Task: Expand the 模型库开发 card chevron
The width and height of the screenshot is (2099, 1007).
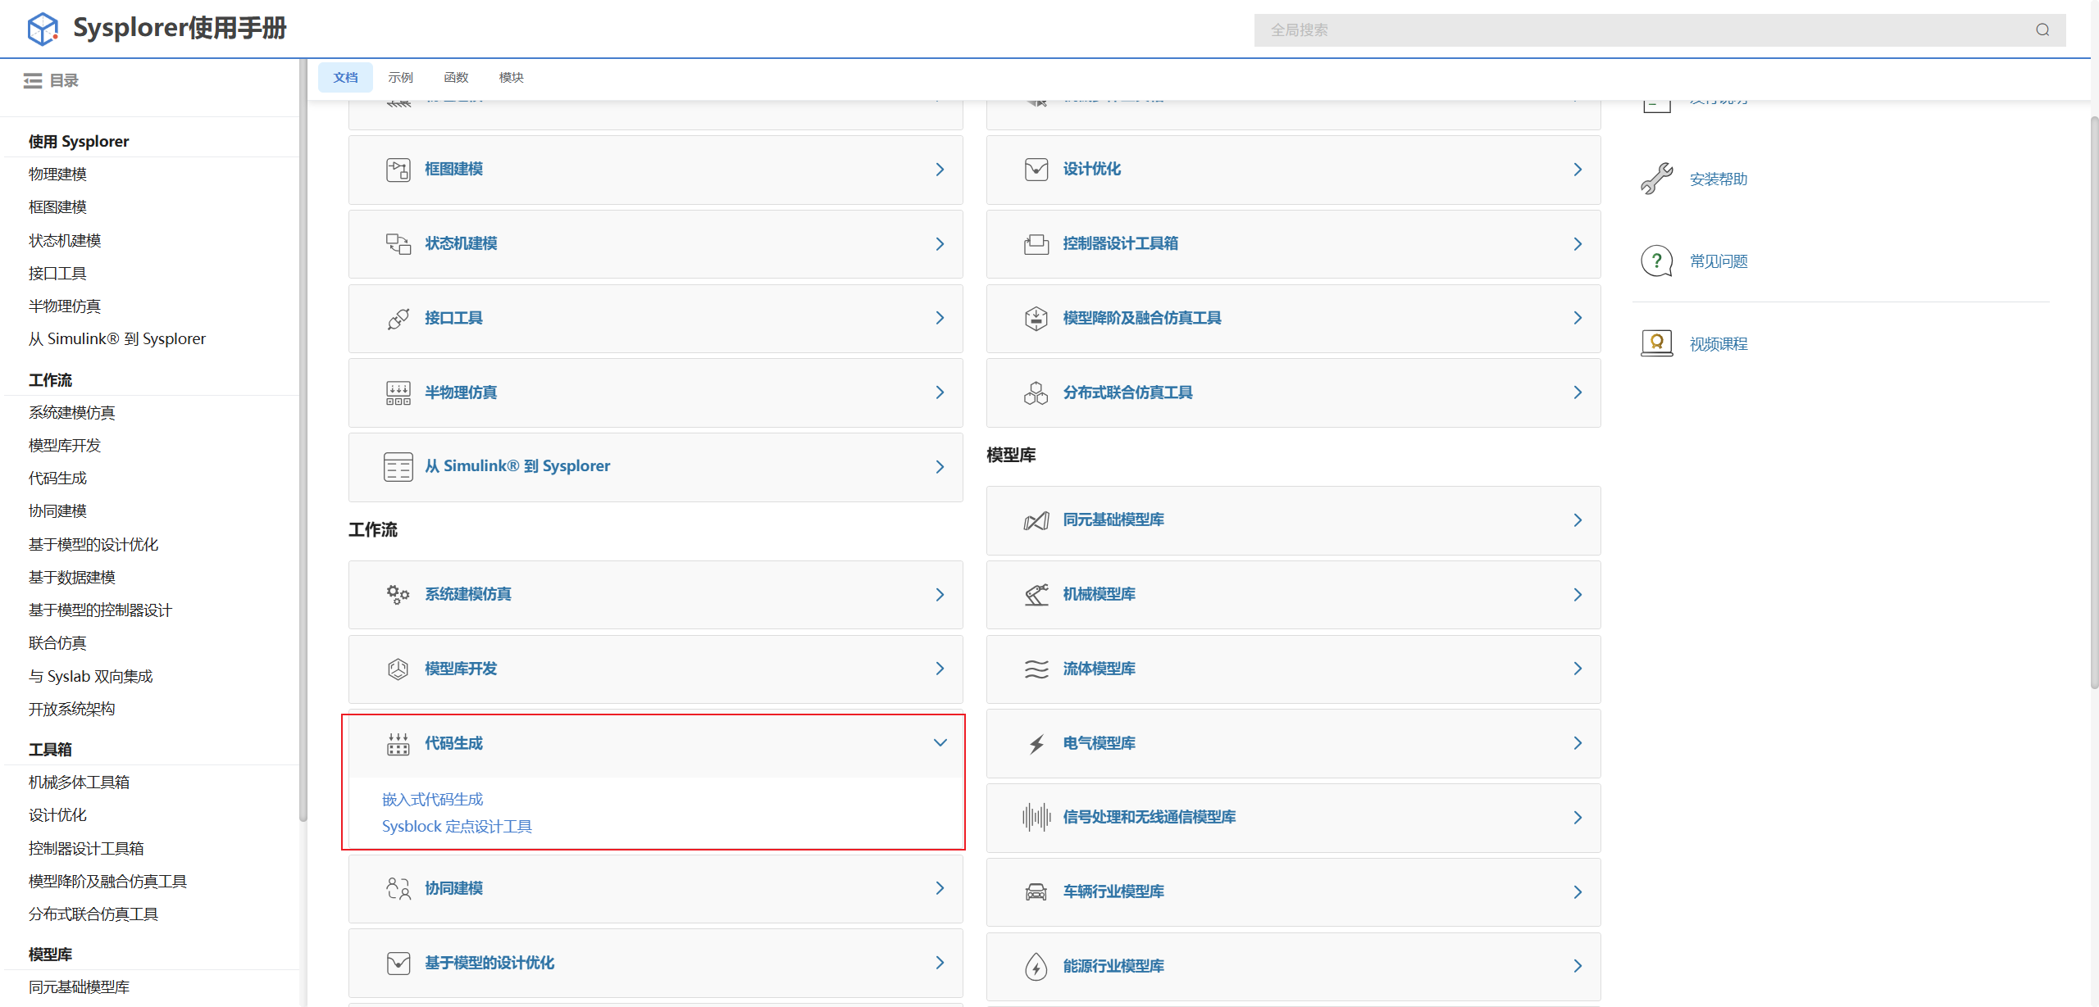Action: pos(940,669)
